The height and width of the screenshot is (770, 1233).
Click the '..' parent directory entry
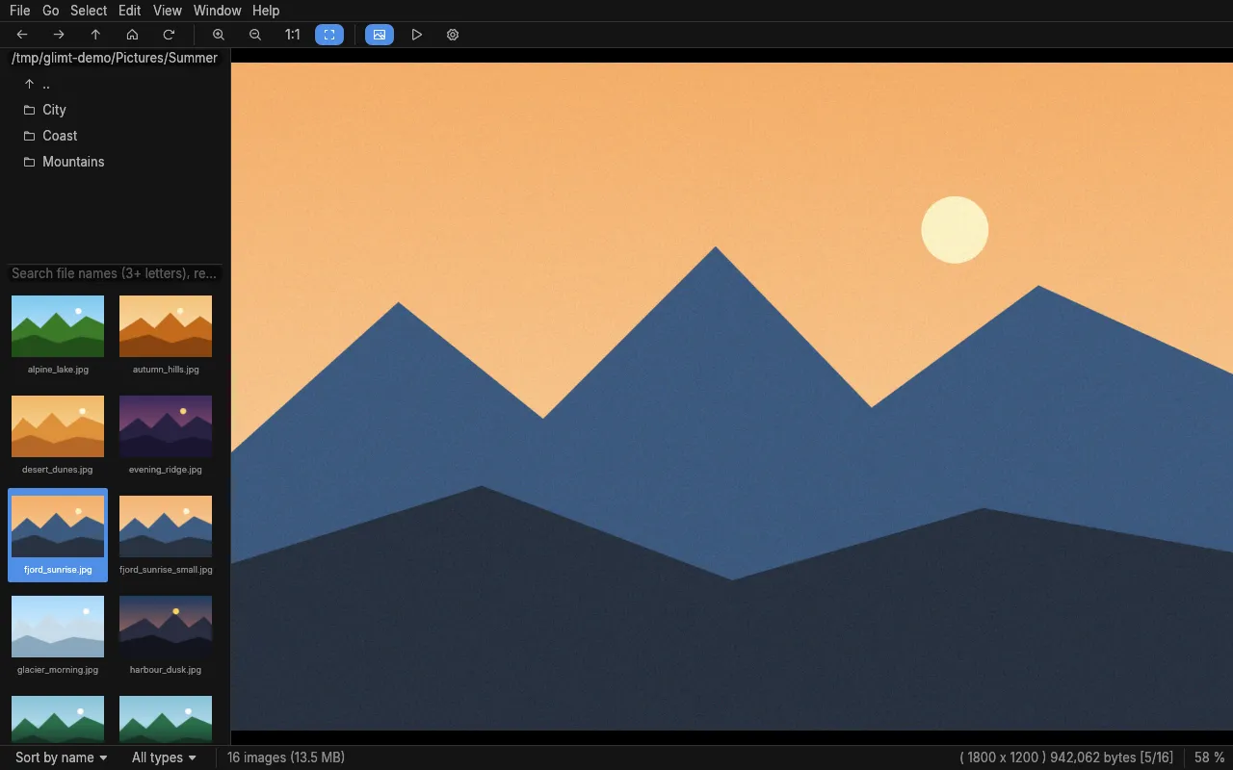pos(116,84)
